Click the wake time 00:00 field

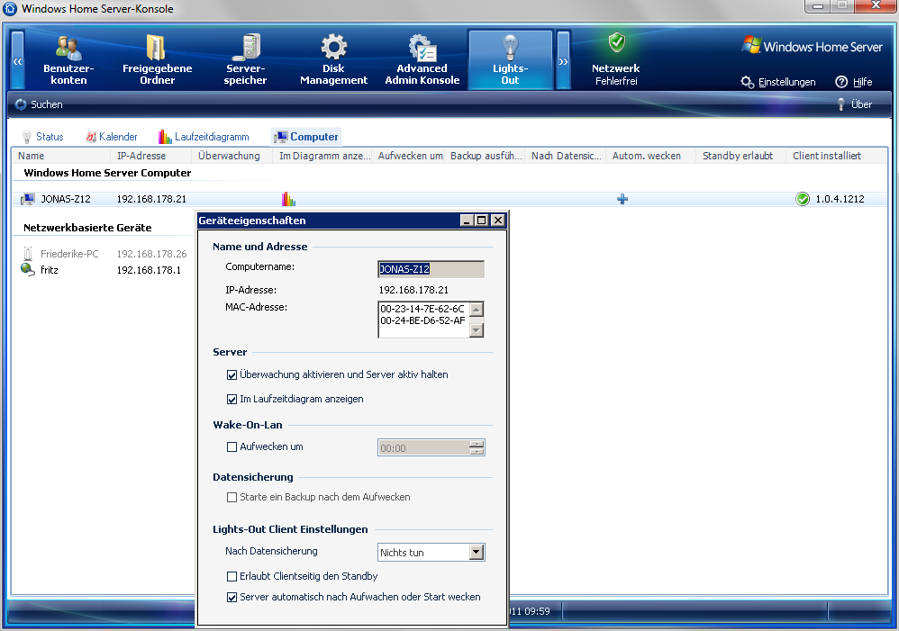coord(423,447)
